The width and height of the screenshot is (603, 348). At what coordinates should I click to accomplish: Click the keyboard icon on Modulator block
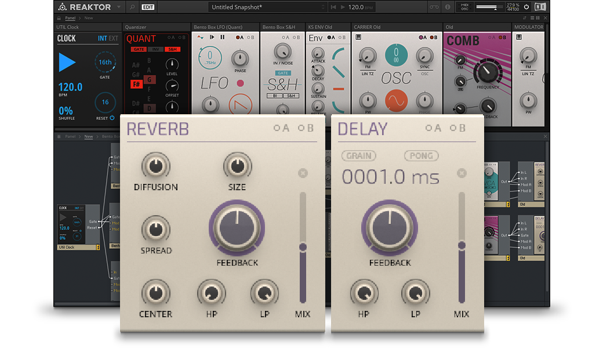coord(519,37)
